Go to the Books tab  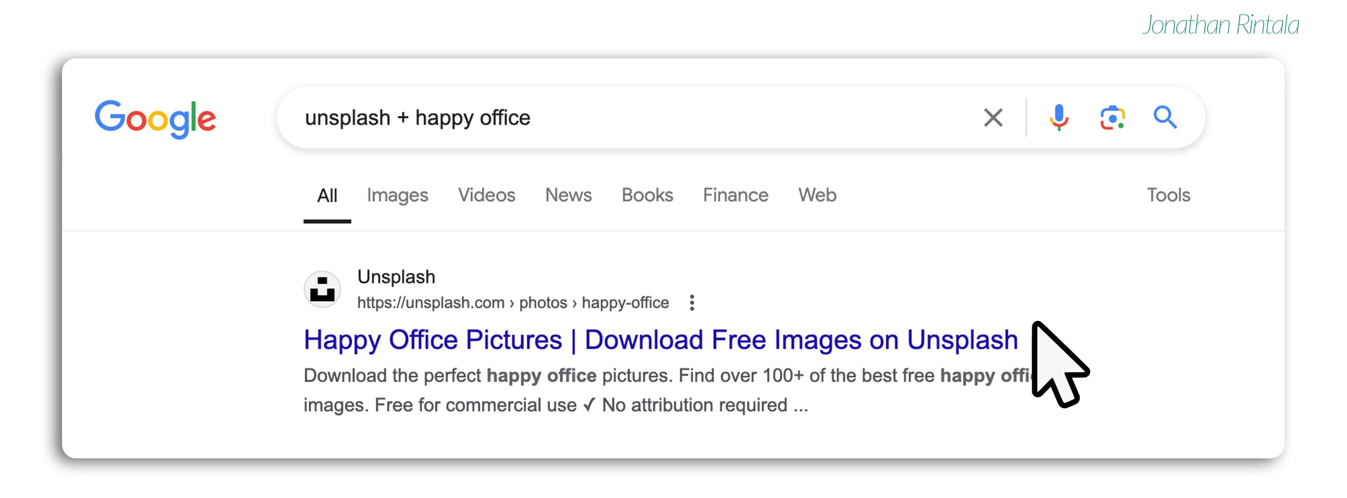[x=647, y=196]
